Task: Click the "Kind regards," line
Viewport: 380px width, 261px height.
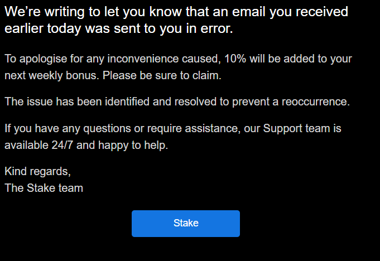Action: 37,171
